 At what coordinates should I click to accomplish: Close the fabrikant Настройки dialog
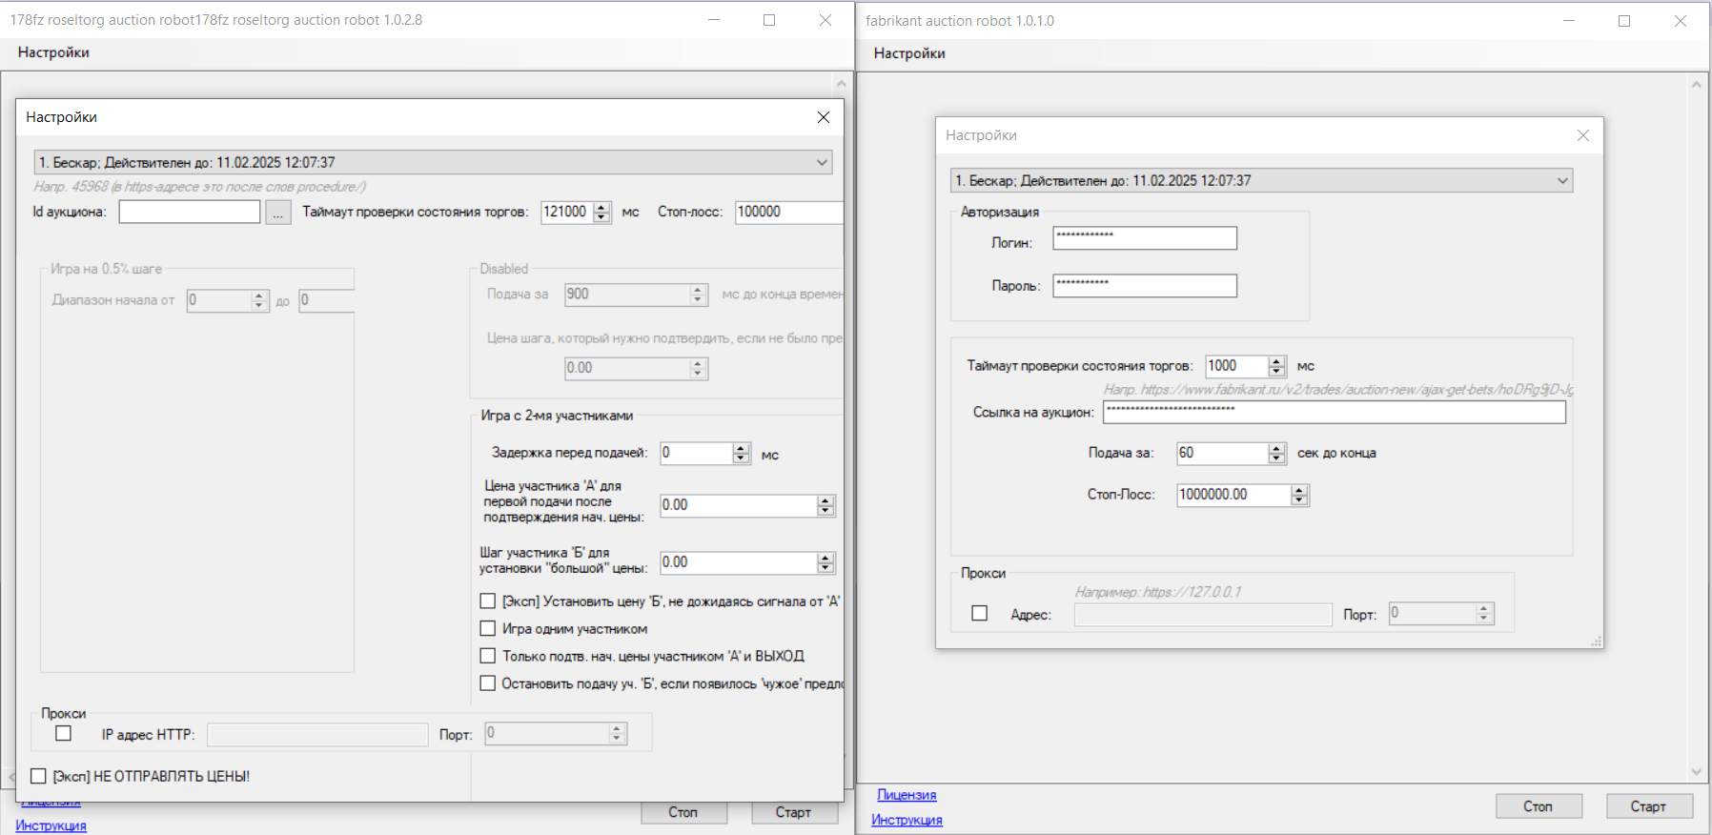(x=1582, y=135)
